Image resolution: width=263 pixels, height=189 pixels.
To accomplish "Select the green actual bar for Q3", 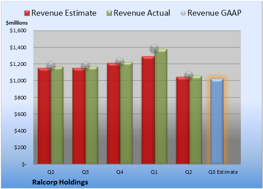I will click(92, 115).
